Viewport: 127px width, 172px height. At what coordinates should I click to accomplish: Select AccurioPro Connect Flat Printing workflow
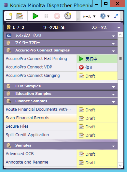pos(40,59)
